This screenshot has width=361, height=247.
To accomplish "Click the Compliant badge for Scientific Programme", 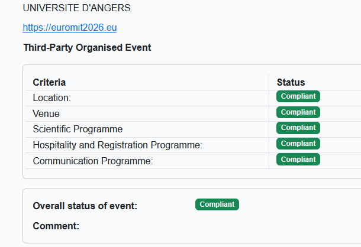I will click(x=298, y=128).
